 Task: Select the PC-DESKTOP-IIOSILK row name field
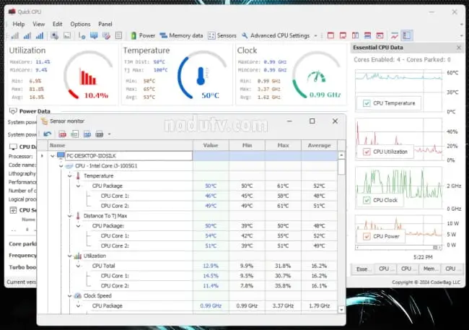click(x=128, y=156)
